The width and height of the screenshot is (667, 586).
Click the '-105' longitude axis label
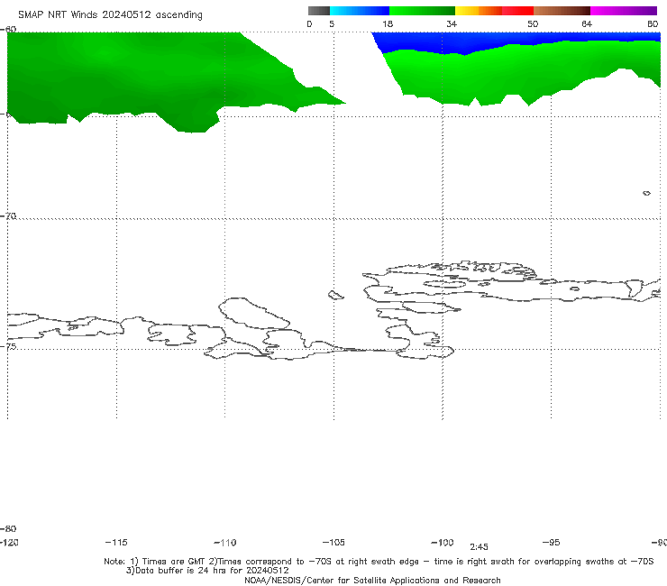(x=333, y=542)
